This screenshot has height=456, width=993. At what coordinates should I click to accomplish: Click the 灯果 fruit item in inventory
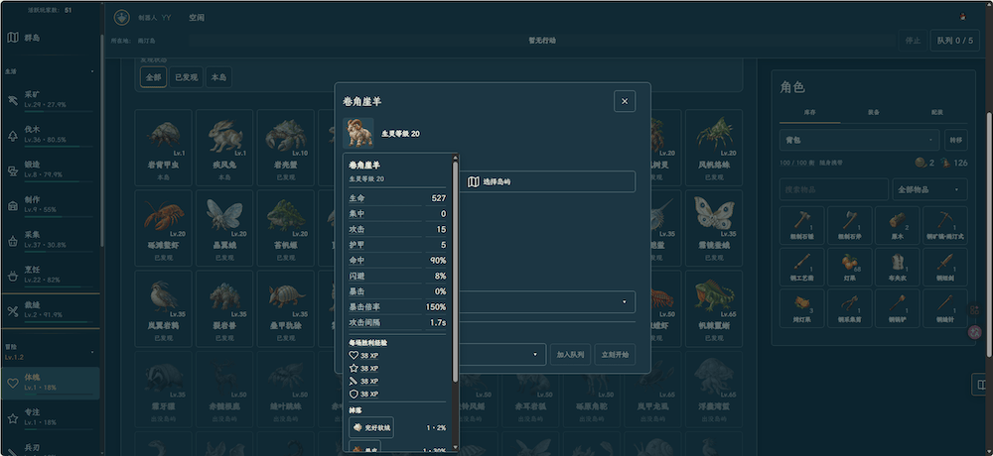pyautogui.click(x=849, y=267)
